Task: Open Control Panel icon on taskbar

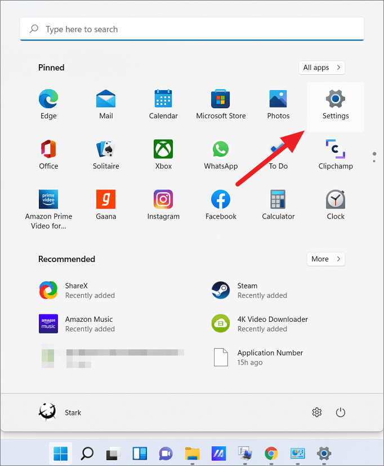Action: tap(297, 454)
